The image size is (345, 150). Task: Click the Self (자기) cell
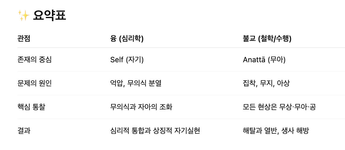point(127,60)
